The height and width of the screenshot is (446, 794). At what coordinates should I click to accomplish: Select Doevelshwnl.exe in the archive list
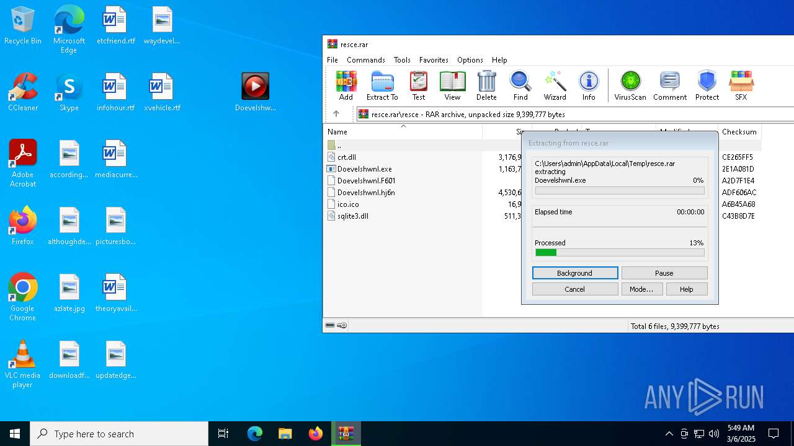[365, 169]
